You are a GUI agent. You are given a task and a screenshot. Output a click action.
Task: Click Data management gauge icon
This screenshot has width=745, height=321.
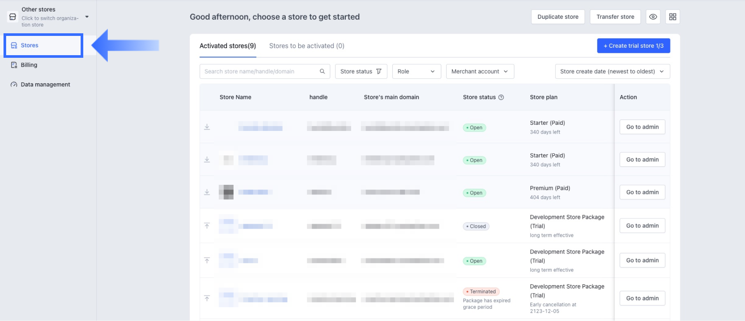point(14,85)
